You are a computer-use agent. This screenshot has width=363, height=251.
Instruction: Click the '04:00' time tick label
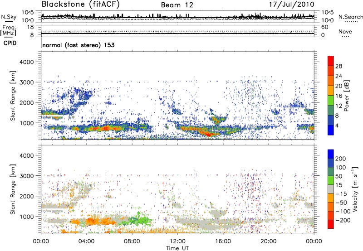tap(86, 241)
